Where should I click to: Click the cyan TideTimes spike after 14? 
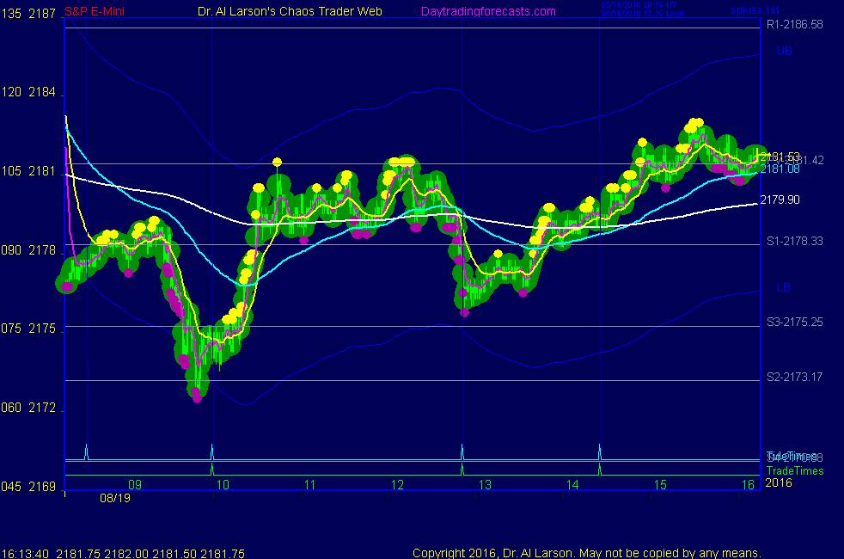pos(600,451)
